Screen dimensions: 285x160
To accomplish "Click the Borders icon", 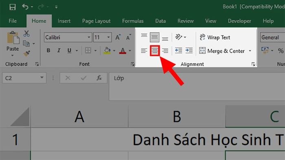I will point(88,50).
